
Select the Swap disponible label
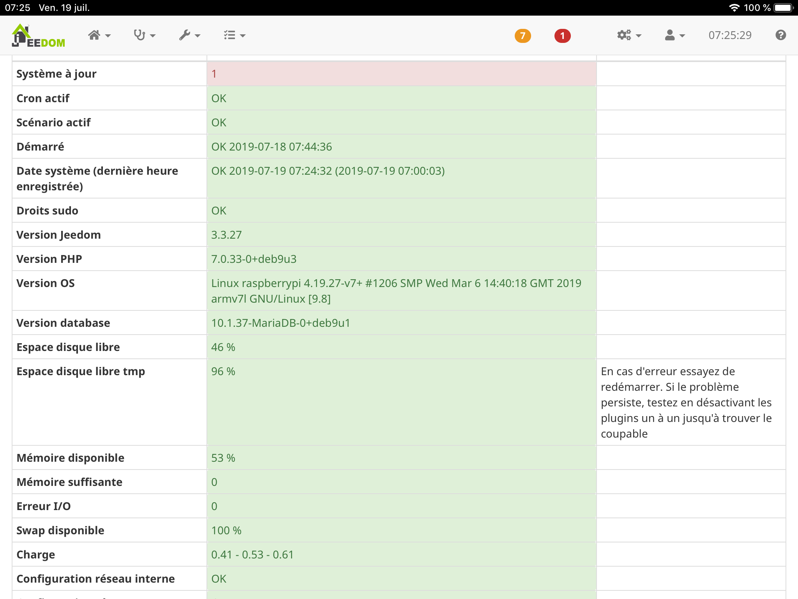(60, 530)
